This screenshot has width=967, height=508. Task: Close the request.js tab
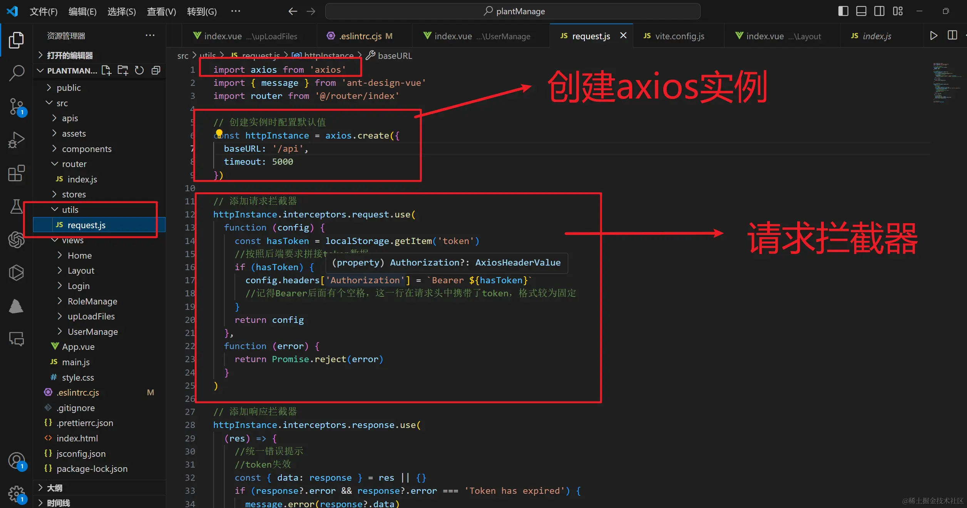623,35
